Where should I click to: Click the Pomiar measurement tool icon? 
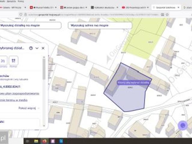[x=13, y=61]
